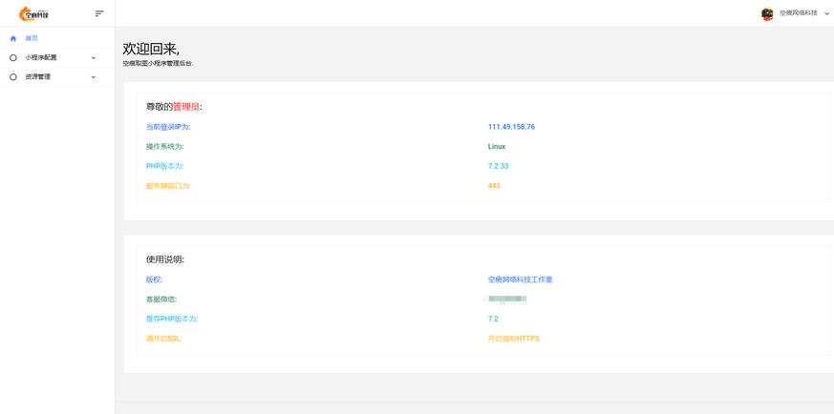Click the server port value 443
The image size is (834, 414).
click(494, 186)
